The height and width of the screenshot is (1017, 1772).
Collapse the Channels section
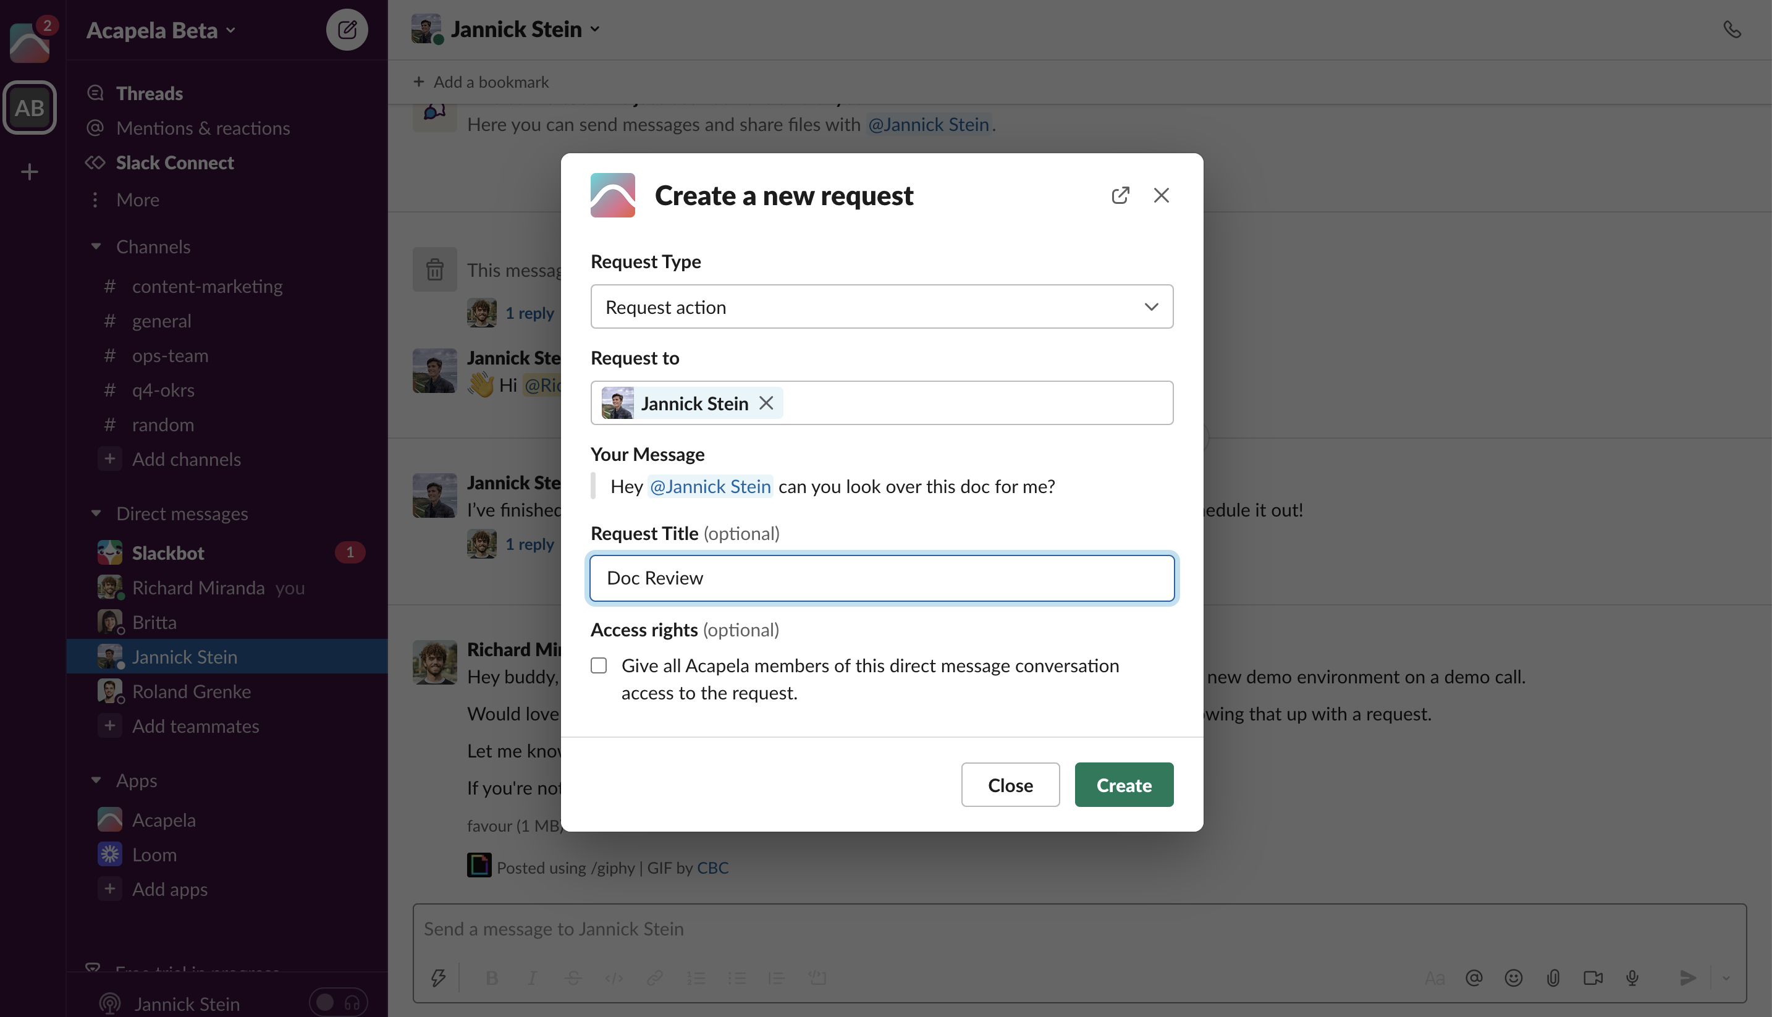(96, 247)
